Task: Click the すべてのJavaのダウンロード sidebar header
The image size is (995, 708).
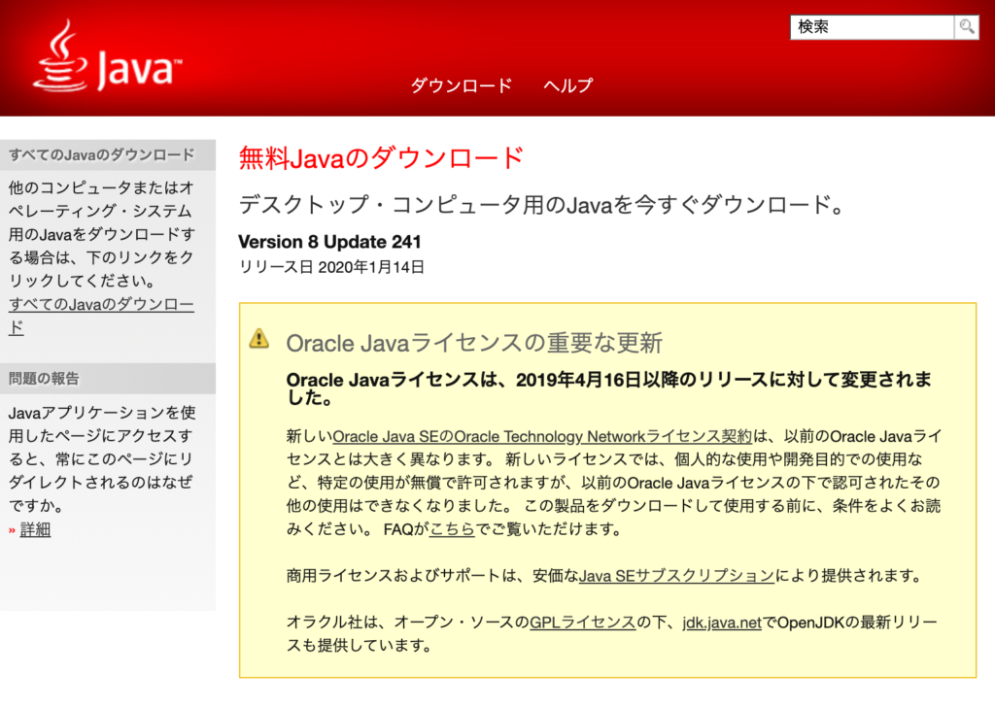Action: pyautogui.click(x=108, y=154)
